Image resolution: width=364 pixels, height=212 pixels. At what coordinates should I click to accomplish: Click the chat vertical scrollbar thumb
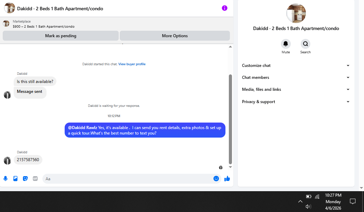(230, 119)
